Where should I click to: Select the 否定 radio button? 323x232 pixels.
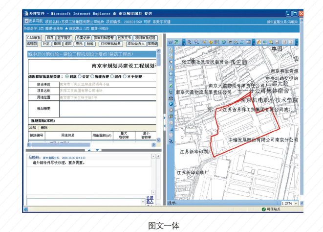point(80,76)
